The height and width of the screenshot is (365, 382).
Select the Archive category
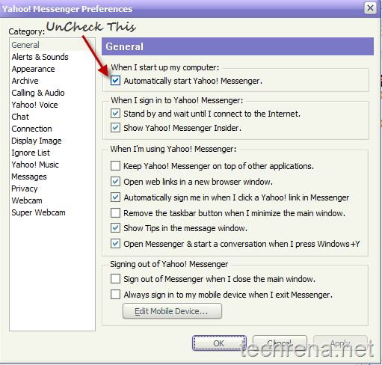point(25,81)
